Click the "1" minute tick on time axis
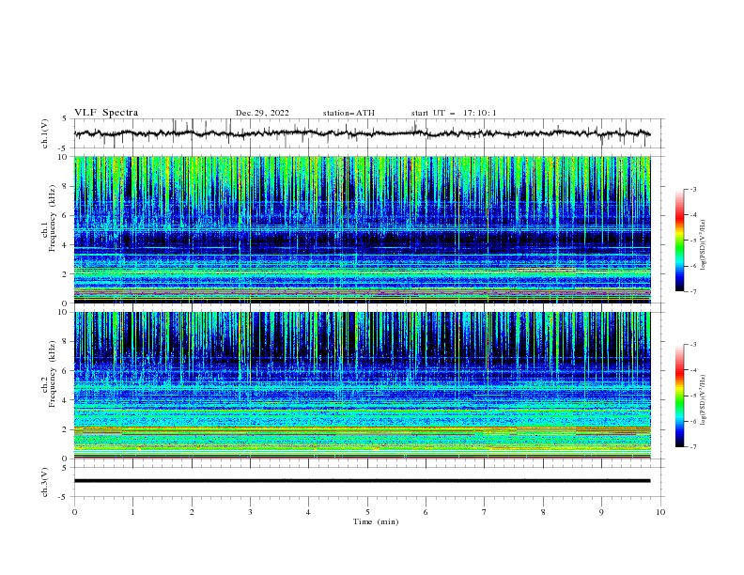Image resolution: width=744 pixels, height=575 pixels. point(132,512)
